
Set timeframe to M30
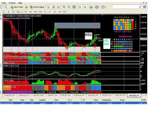[x=40, y=12]
